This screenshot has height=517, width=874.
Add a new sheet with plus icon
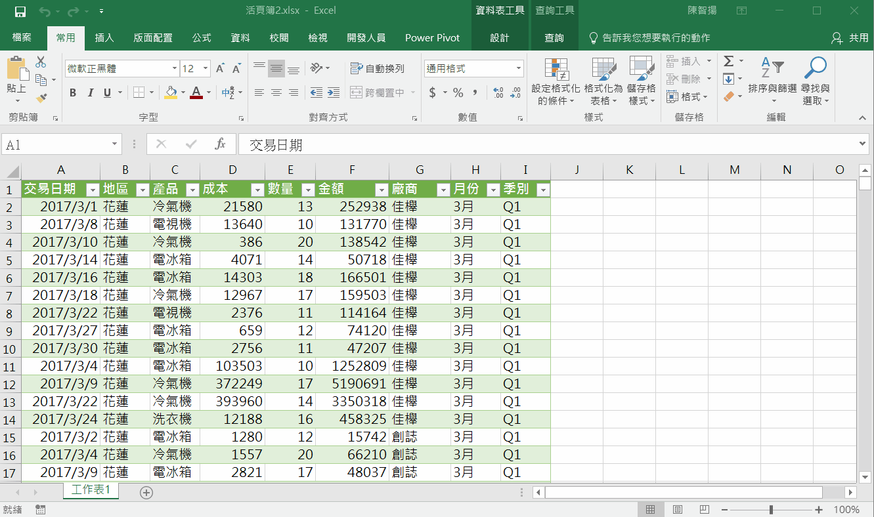[x=146, y=492]
